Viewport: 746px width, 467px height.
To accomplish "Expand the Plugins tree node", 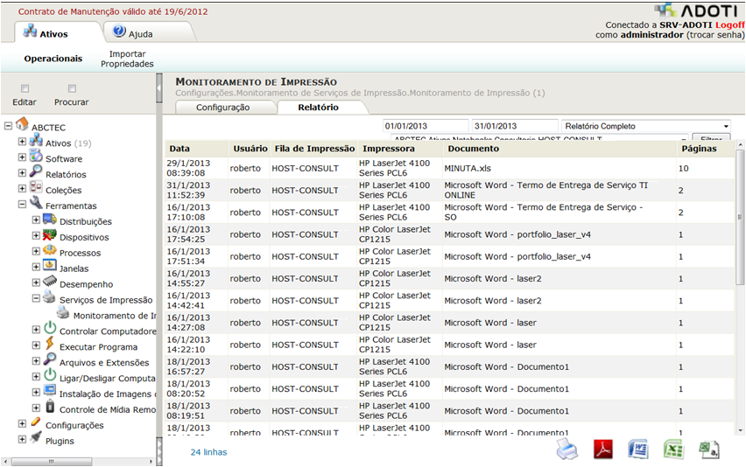I will (22, 439).
